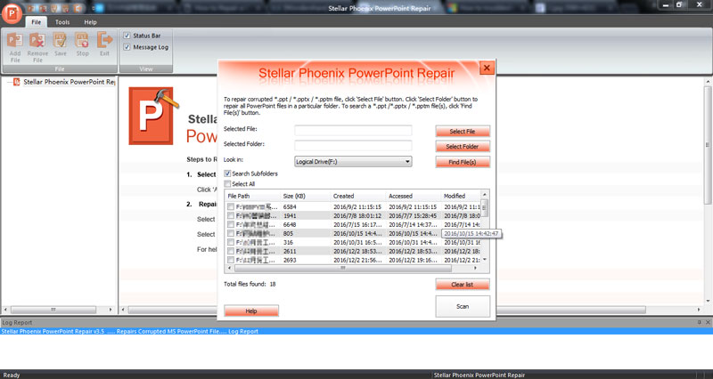Click the Scan button
The image size is (713, 379).
click(463, 306)
